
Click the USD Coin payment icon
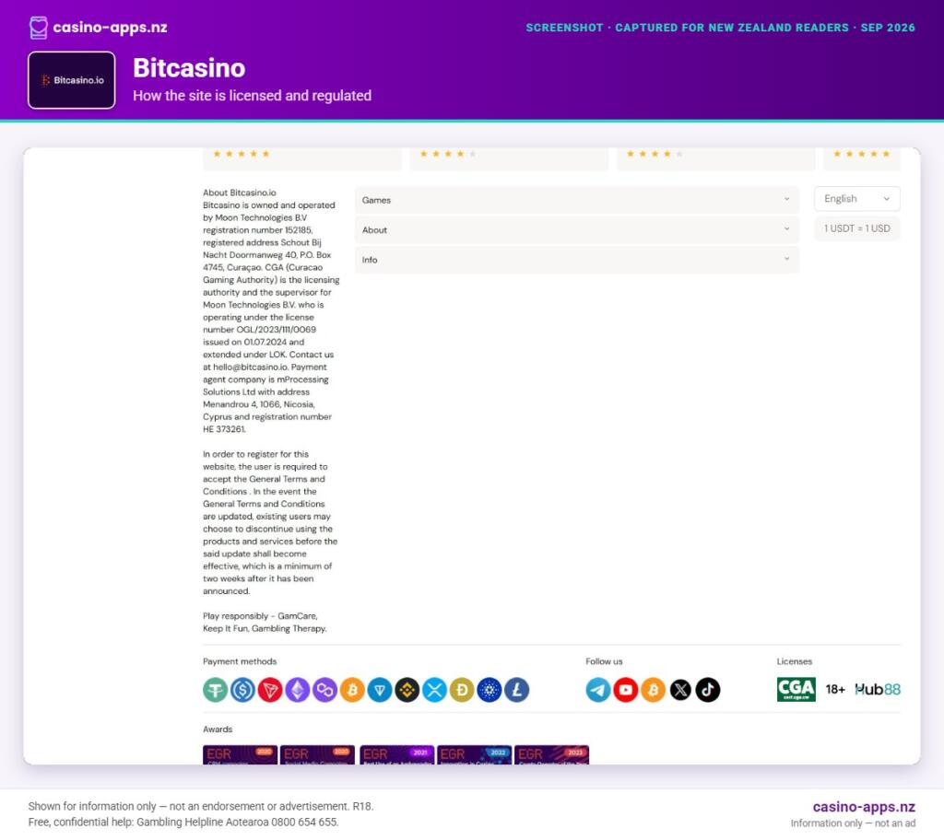242,690
